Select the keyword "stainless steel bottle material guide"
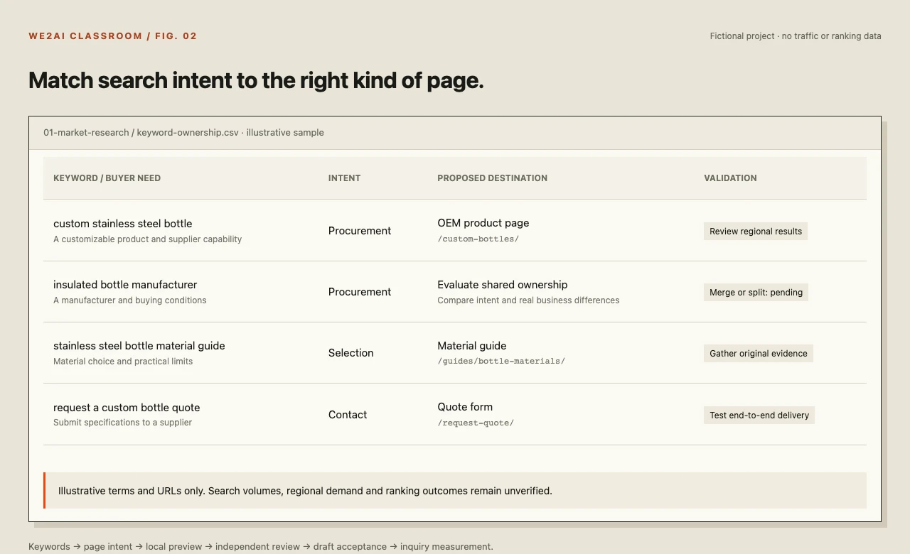This screenshot has height=554, width=910. pos(139,346)
